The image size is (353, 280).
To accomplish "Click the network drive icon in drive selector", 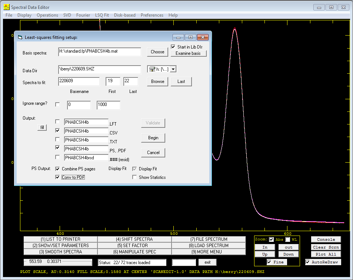I will [x=152, y=69].
